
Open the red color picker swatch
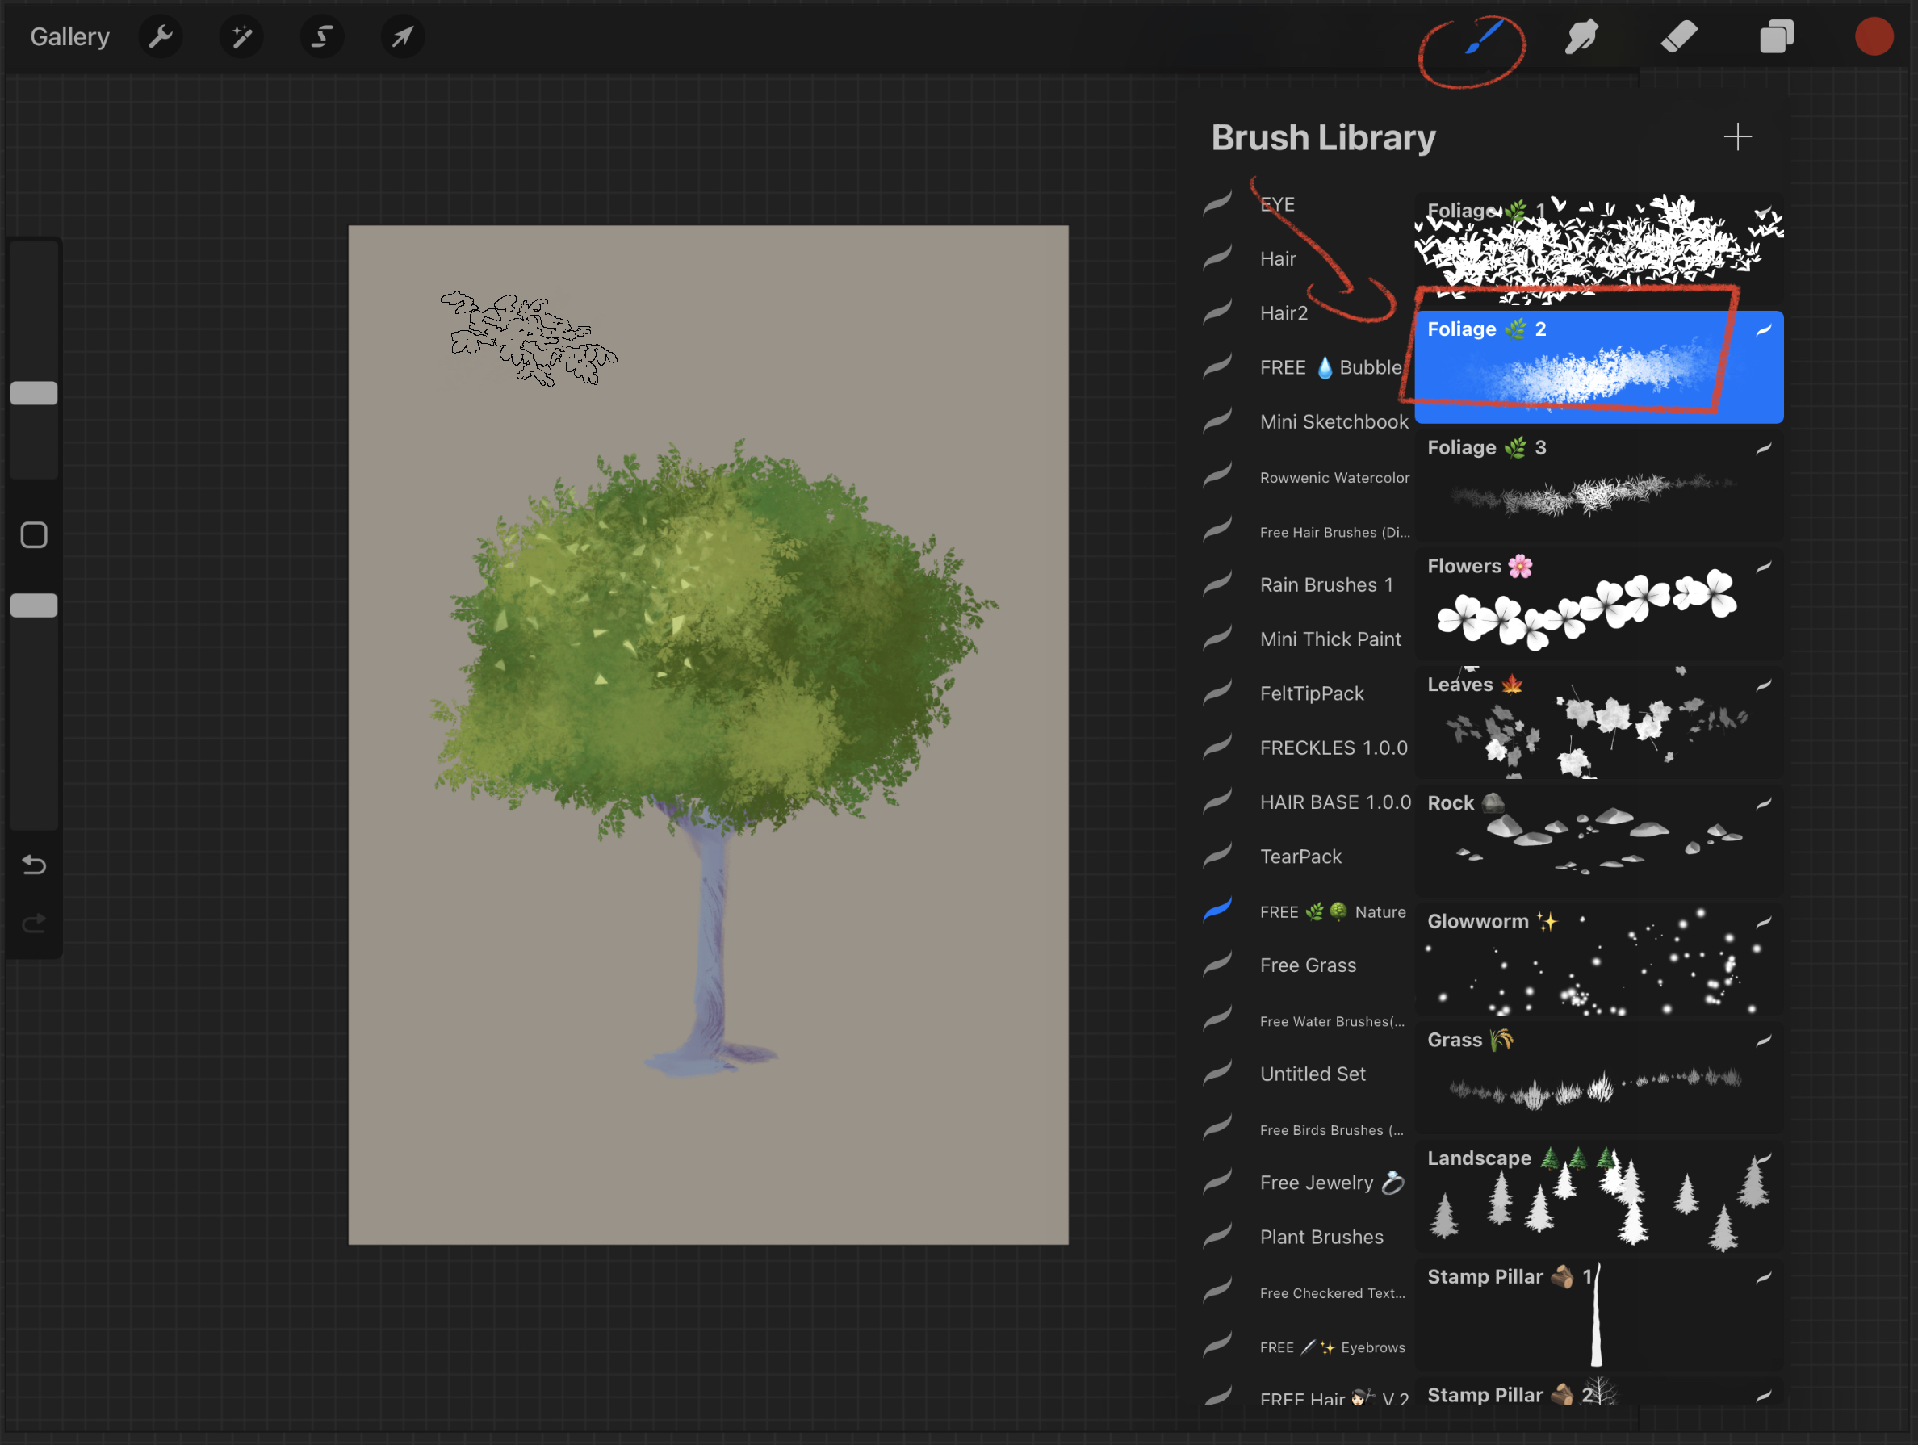pos(1873,37)
